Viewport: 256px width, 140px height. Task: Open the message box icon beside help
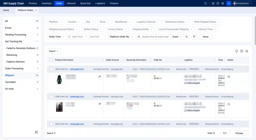click(213, 3)
